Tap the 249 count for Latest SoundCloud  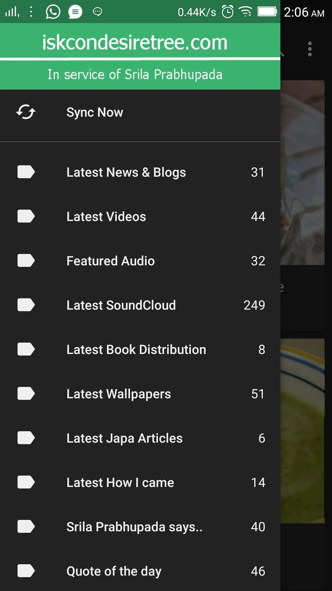254,305
